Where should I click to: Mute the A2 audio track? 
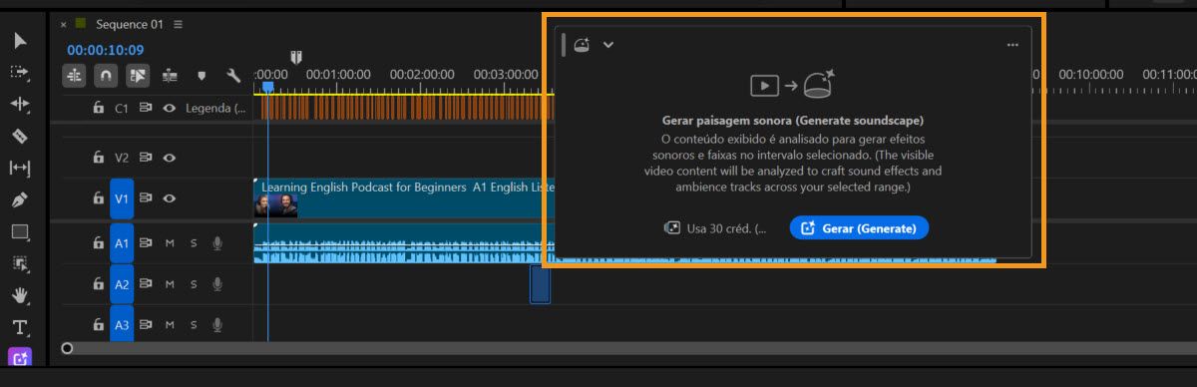click(170, 284)
